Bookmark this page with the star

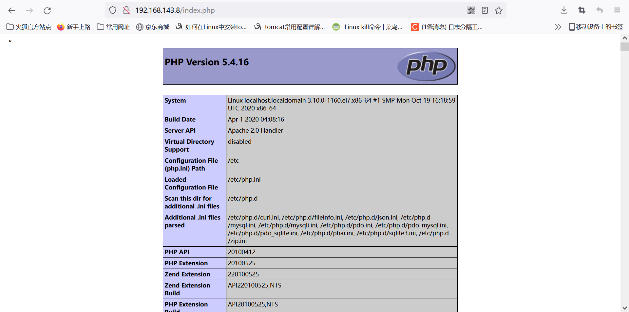pos(499,10)
